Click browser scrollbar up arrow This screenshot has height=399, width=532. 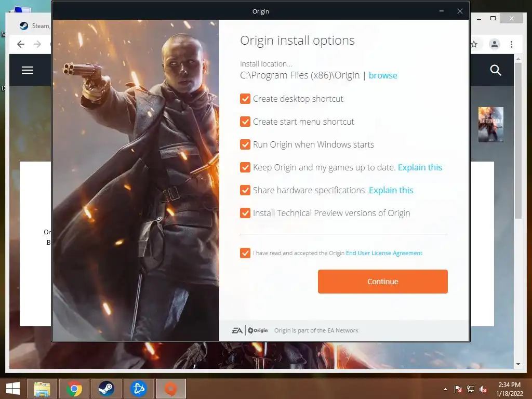pyautogui.click(x=518, y=59)
